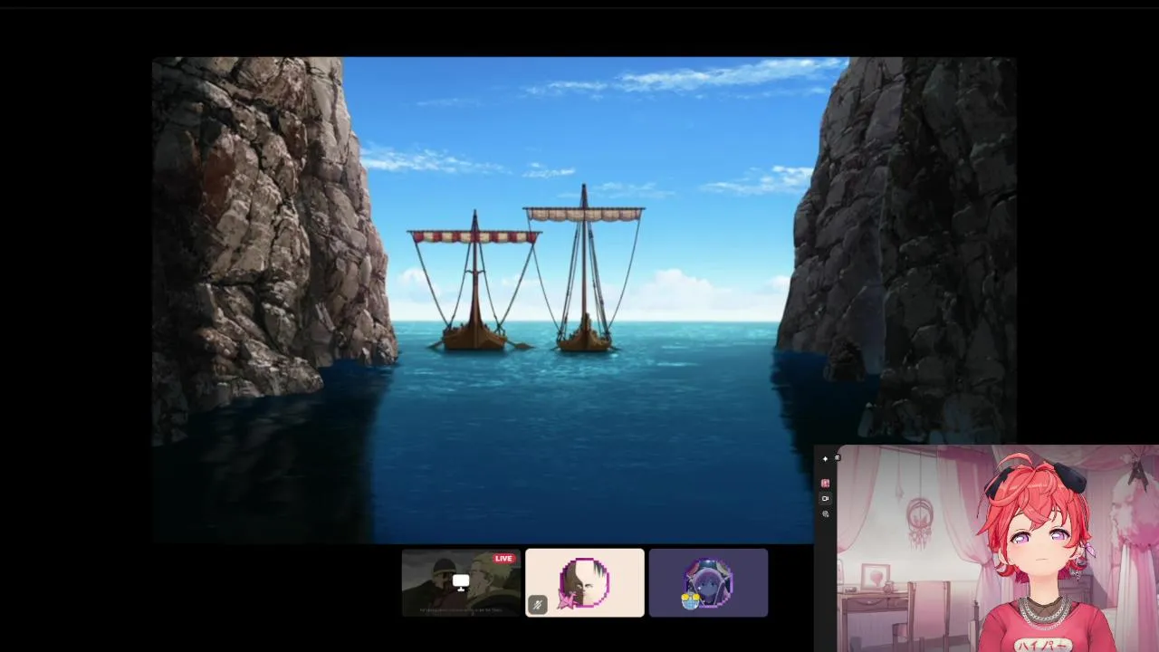Image resolution: width=1159 pixels, height=652 pixels.
Task: Open the LIVE screen share thumbnail
Action: click(462, 582)
